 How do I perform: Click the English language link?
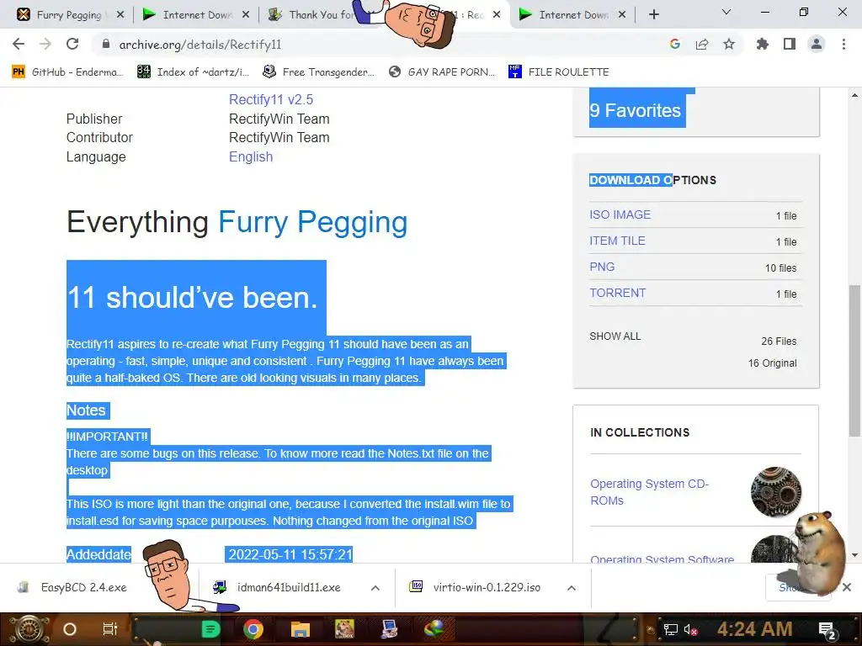point(251,156)
